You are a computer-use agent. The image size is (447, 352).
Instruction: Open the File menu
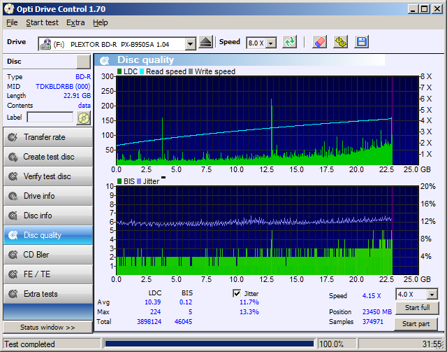[12, 22]
